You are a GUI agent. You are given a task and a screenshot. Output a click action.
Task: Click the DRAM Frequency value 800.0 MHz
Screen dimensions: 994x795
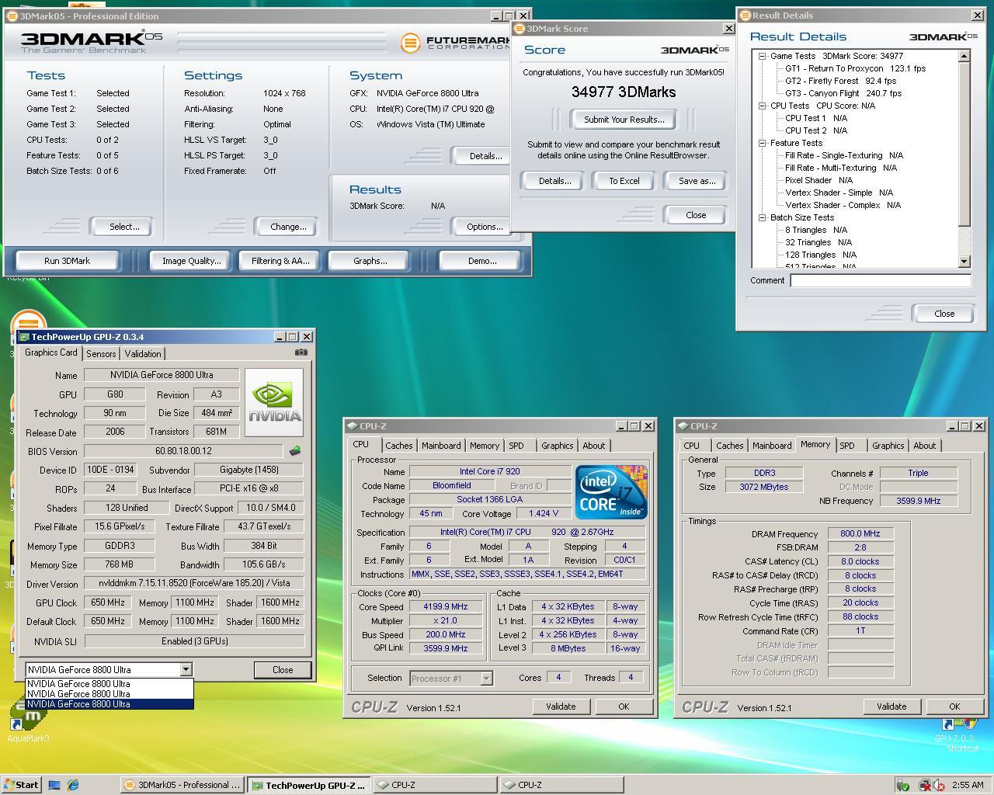pyautogui.click(x=860, y=533)
